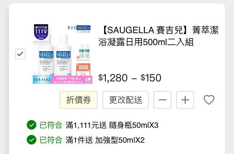Image resolution: width=234 pixels, height=154 pixels.
Task: Click the 滿1111送111 badge on image
Action: (41, 32)
